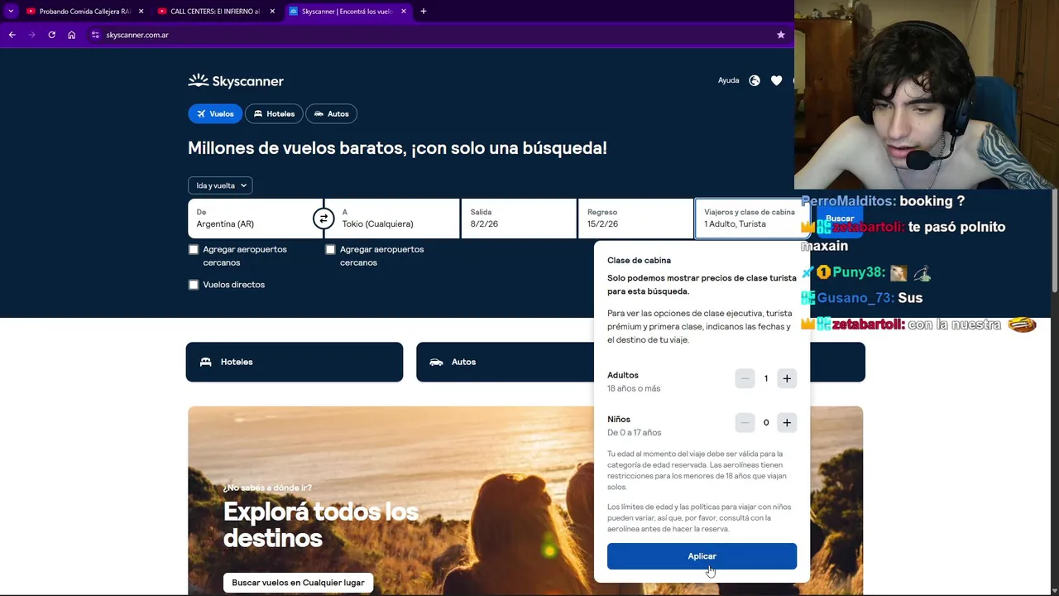Image resolution: width=1059 pixels, height=596 pixels.
Task: Open the browser home page icon
Action: (72, 35)
